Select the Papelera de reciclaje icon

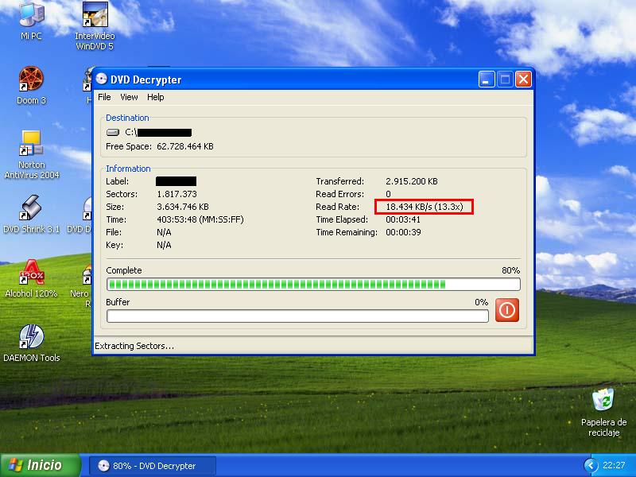603,400
